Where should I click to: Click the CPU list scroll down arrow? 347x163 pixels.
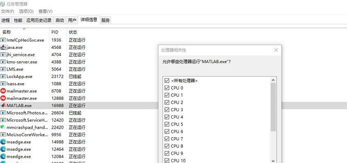coord(273,161)
